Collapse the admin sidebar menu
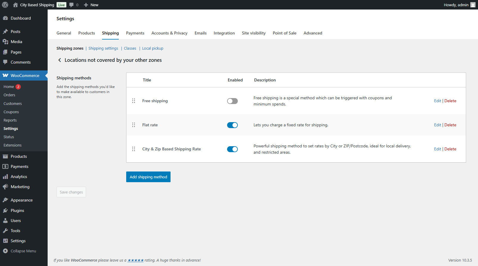Viewport: 478px width, 266px height. point(20,251)
